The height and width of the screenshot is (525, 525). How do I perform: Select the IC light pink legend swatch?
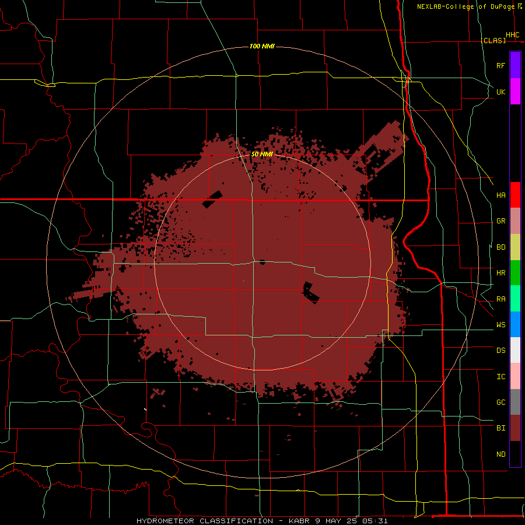click(515, 376)
